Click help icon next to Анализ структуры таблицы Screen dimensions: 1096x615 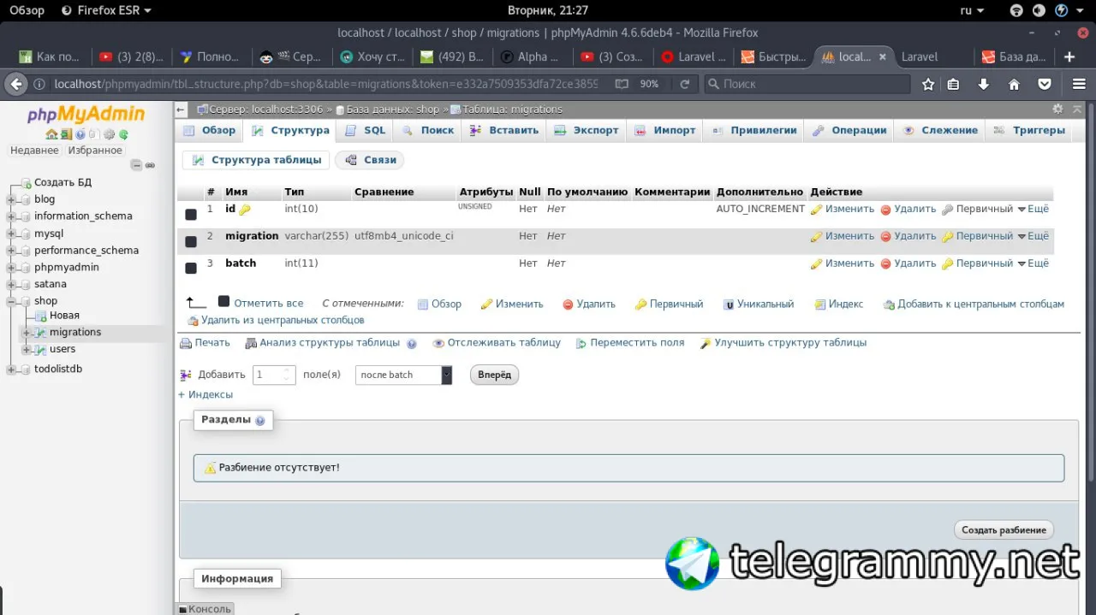click(412, 344)
